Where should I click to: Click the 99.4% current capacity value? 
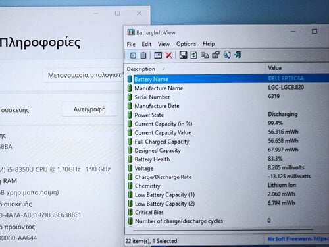(x=276, y=123)
